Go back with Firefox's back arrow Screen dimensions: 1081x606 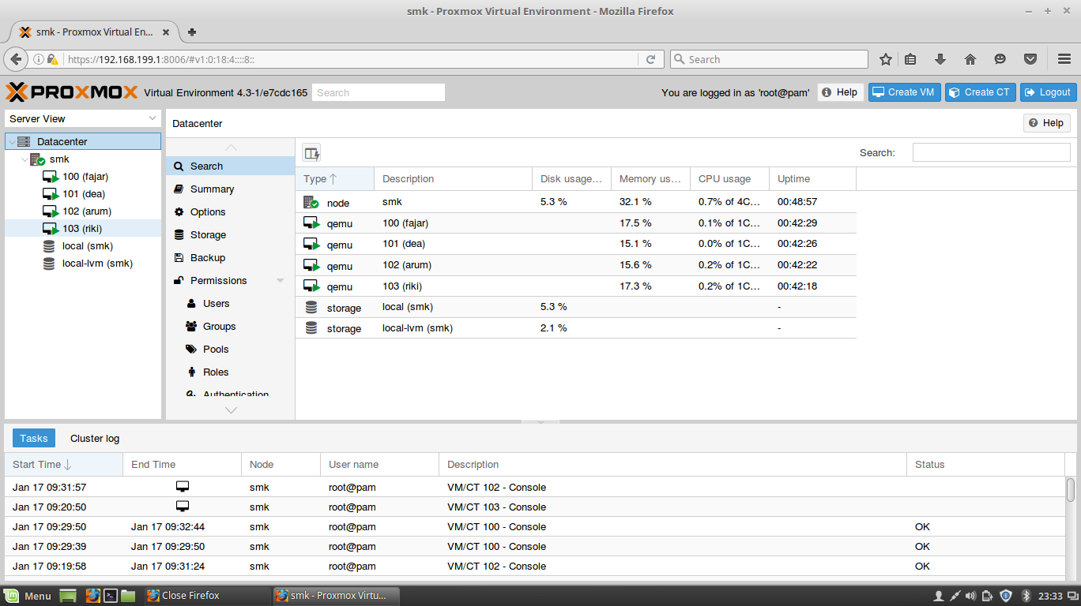16,59
